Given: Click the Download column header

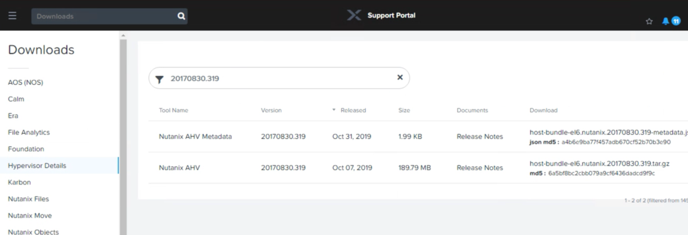Looking at the screenshot, I should click(544, 110).
